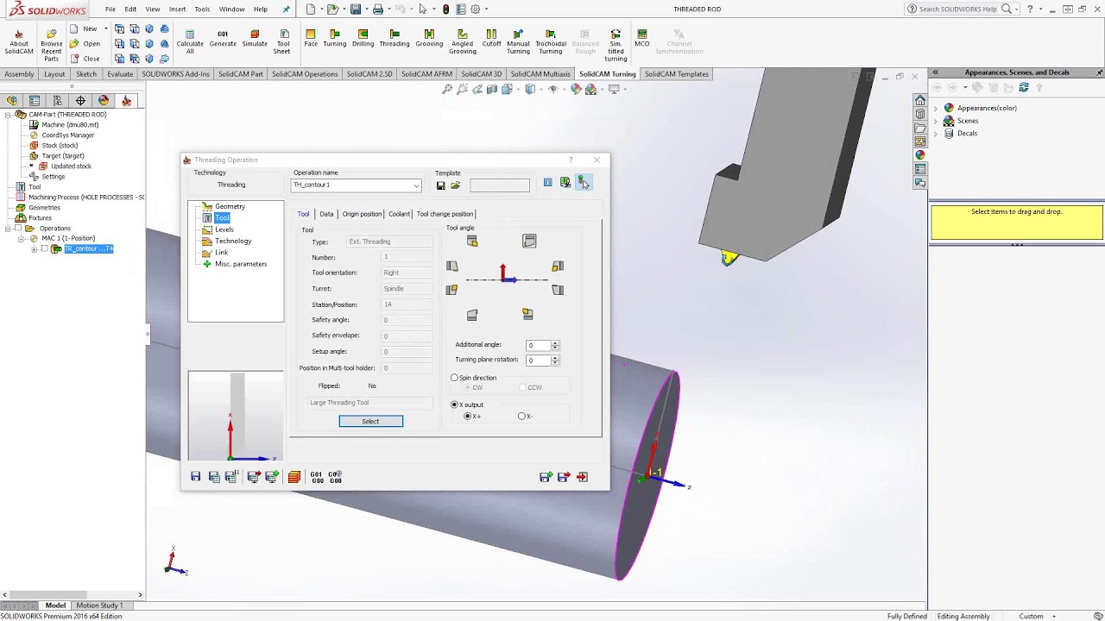Select the Stock (stock) tree item
1105x621 pixels.
[60, 146]
